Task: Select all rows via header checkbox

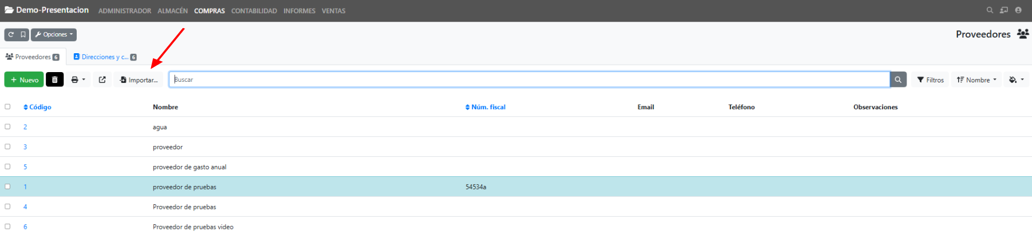Action: click(7, 107)
